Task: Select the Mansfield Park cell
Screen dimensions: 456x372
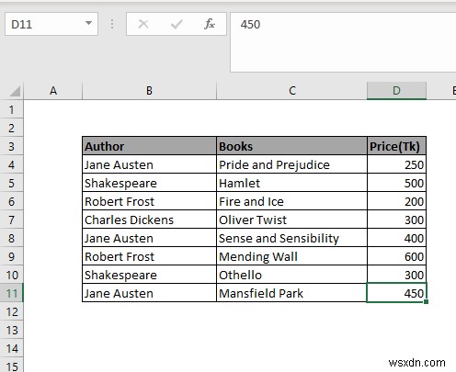Action: 291,293
